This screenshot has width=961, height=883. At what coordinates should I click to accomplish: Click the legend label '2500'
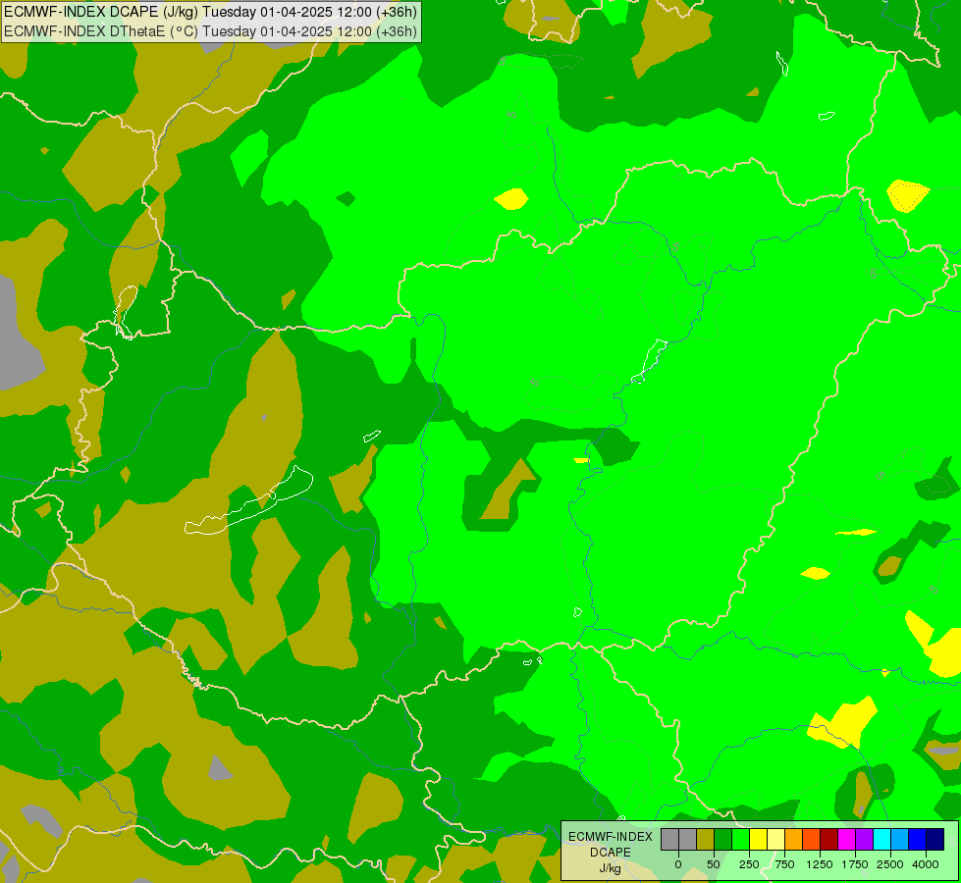pyautogui.click(x=890, y=864)
